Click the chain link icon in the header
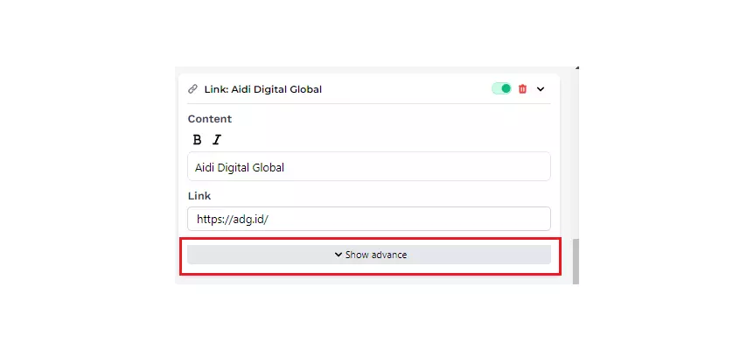The height and width of the screenshot is (350, 754). (192, 89)
